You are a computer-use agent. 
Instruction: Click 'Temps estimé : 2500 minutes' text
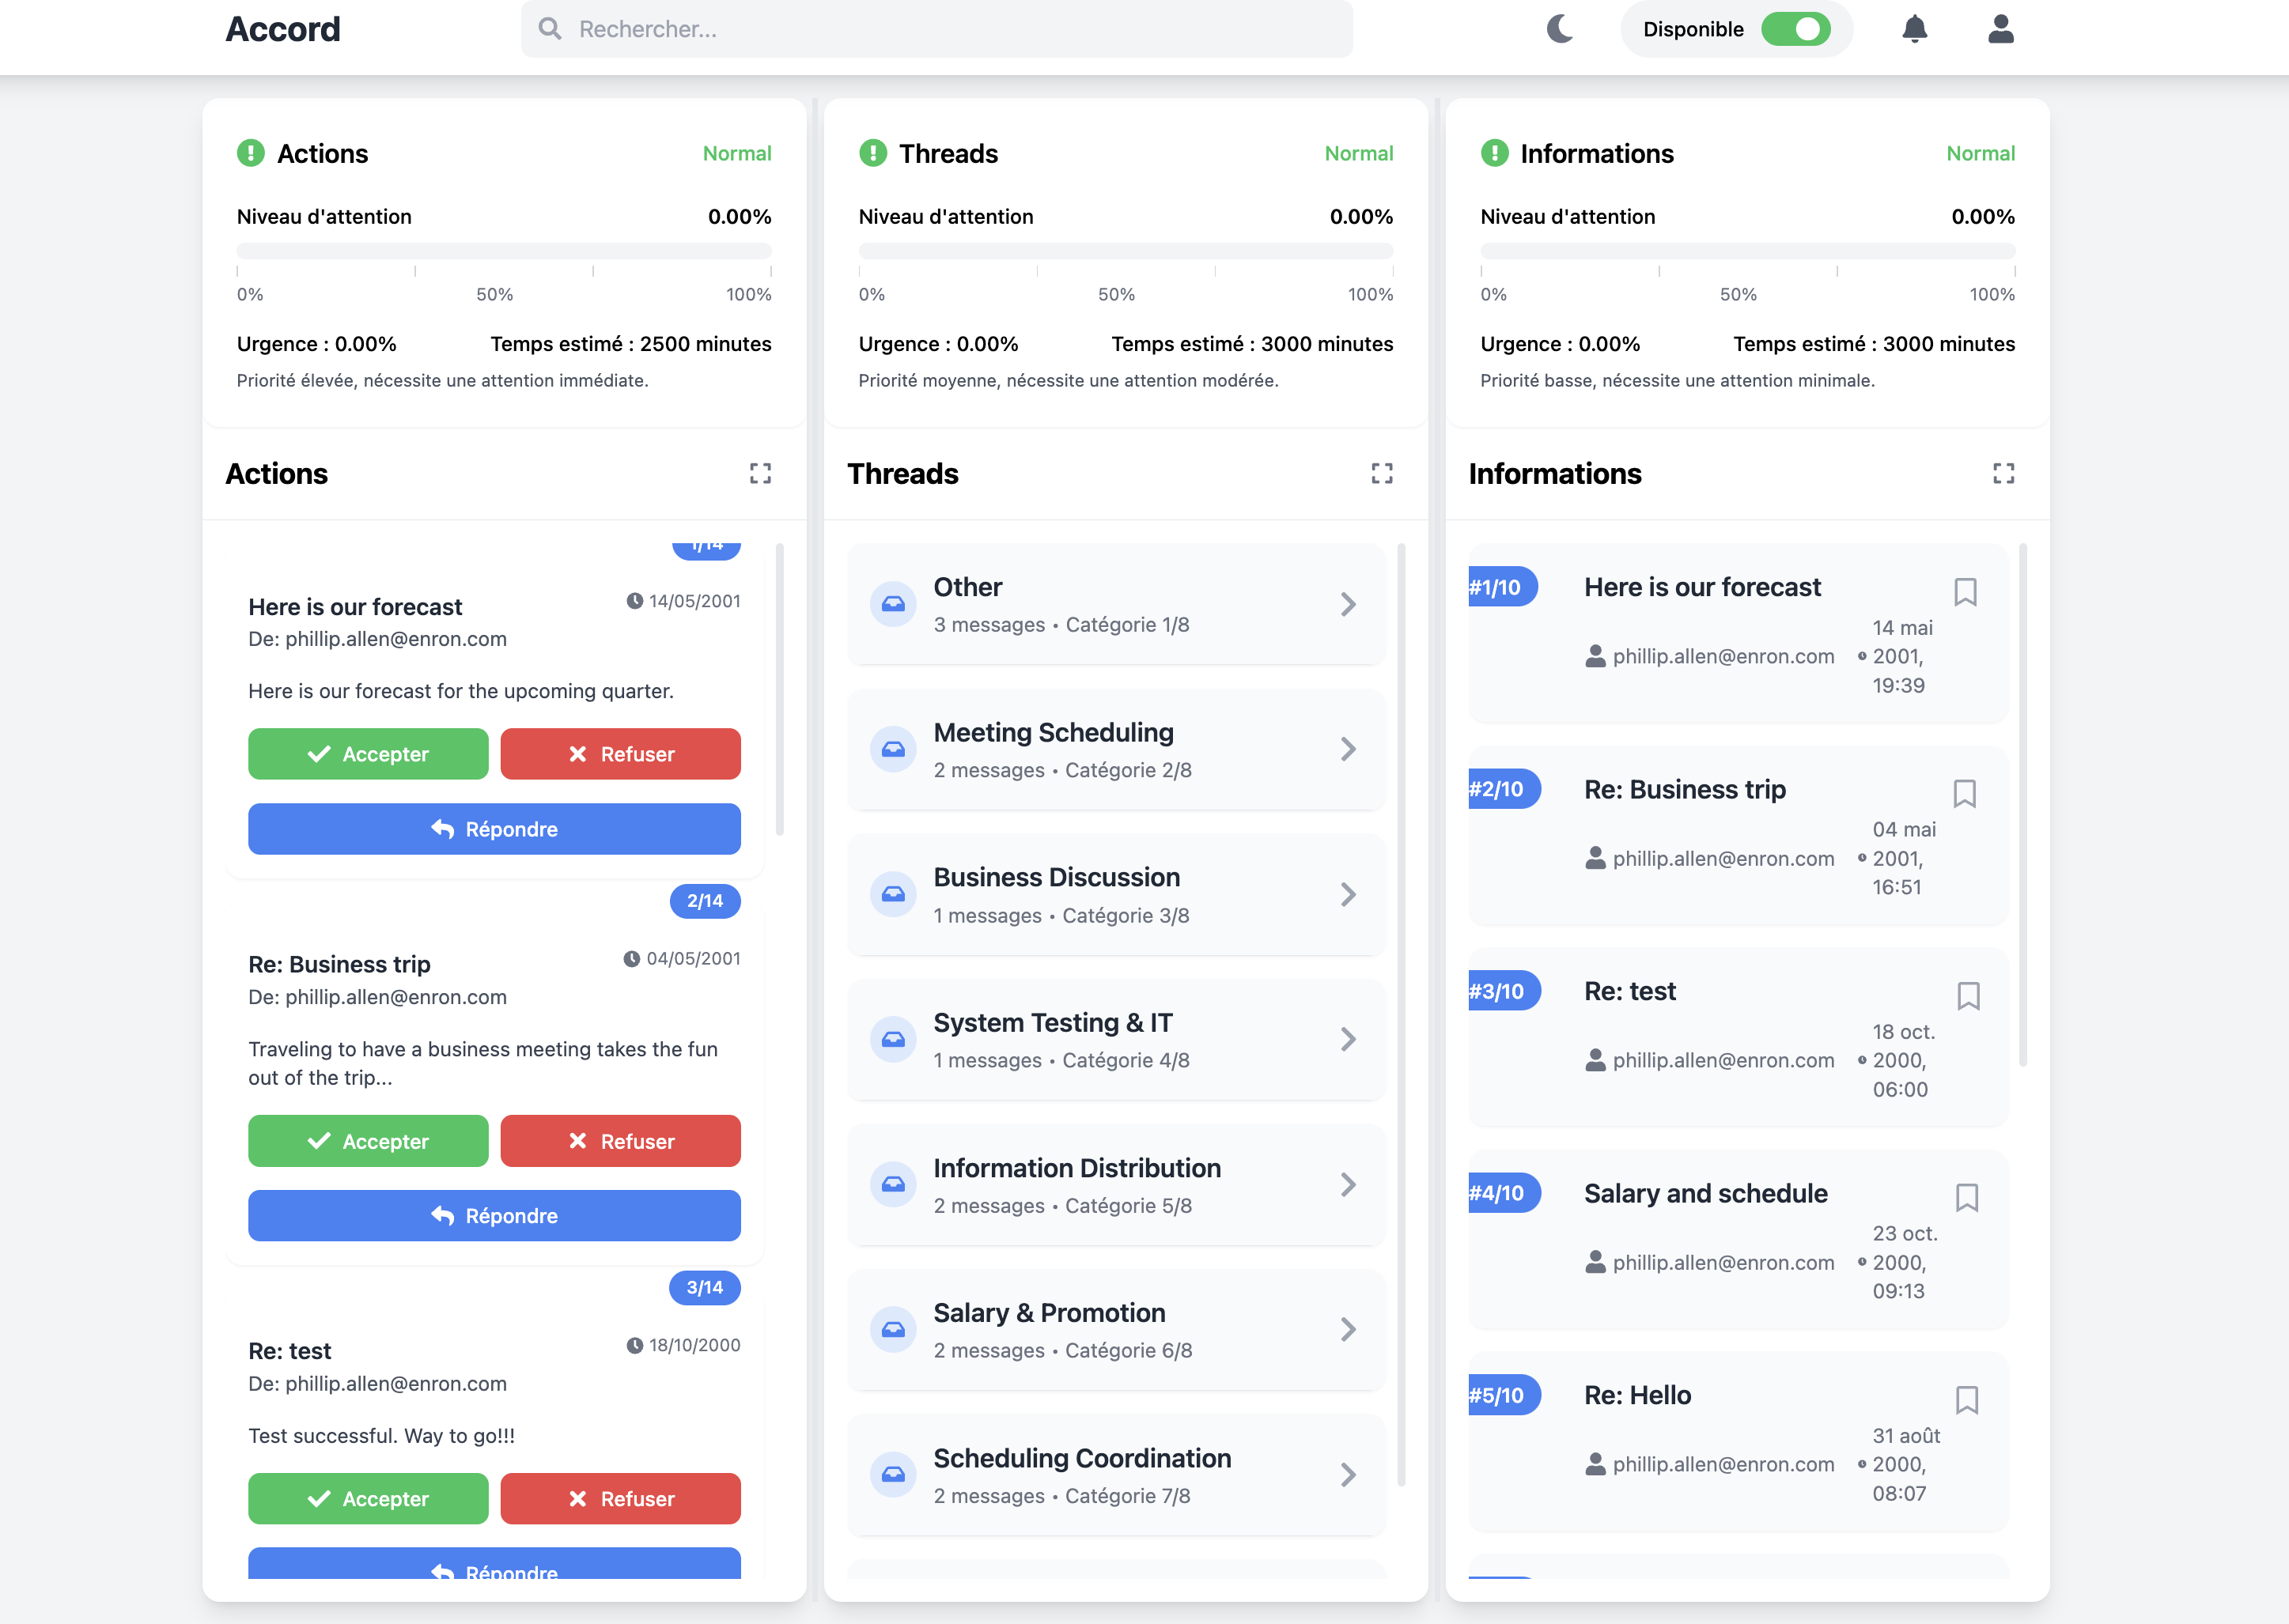[631, 344]
